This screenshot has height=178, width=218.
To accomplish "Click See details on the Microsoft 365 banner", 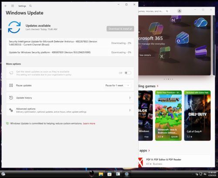I will tap(145, 55).
